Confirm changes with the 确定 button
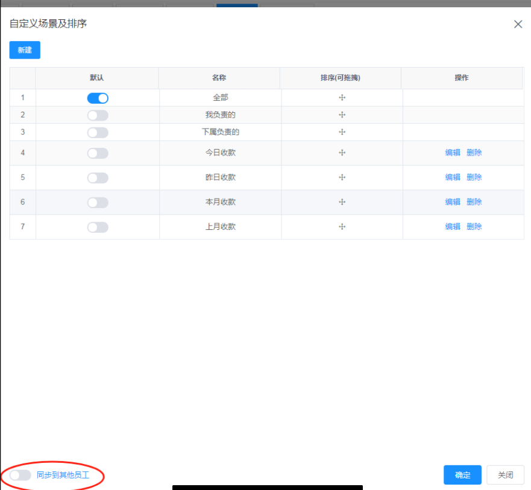 coord(462,475)
